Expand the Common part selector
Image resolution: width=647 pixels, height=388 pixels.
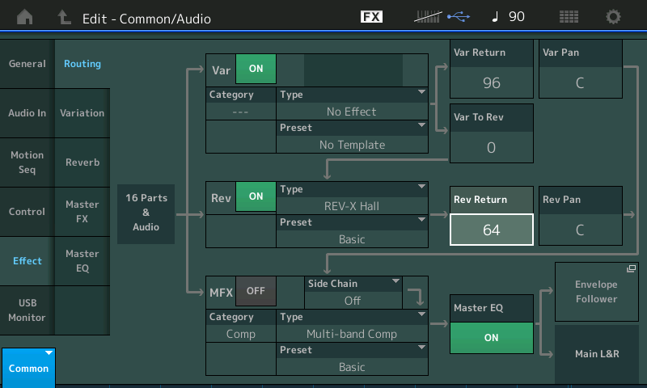[x=28, y=368]
